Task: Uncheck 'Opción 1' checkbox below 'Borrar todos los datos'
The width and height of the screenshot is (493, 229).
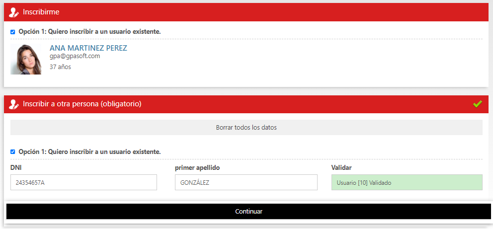Action: [13, 152]
